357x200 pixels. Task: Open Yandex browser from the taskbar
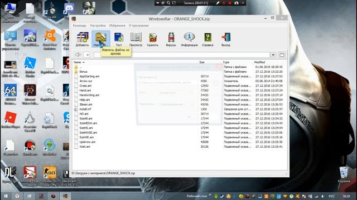click(17, 196)
